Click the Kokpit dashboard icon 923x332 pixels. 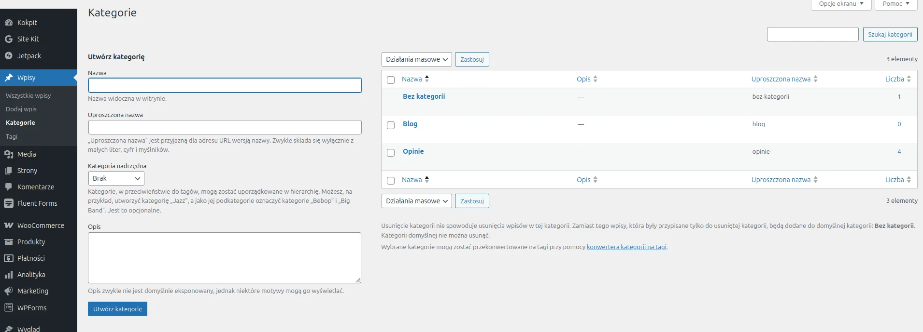(9, 23)
